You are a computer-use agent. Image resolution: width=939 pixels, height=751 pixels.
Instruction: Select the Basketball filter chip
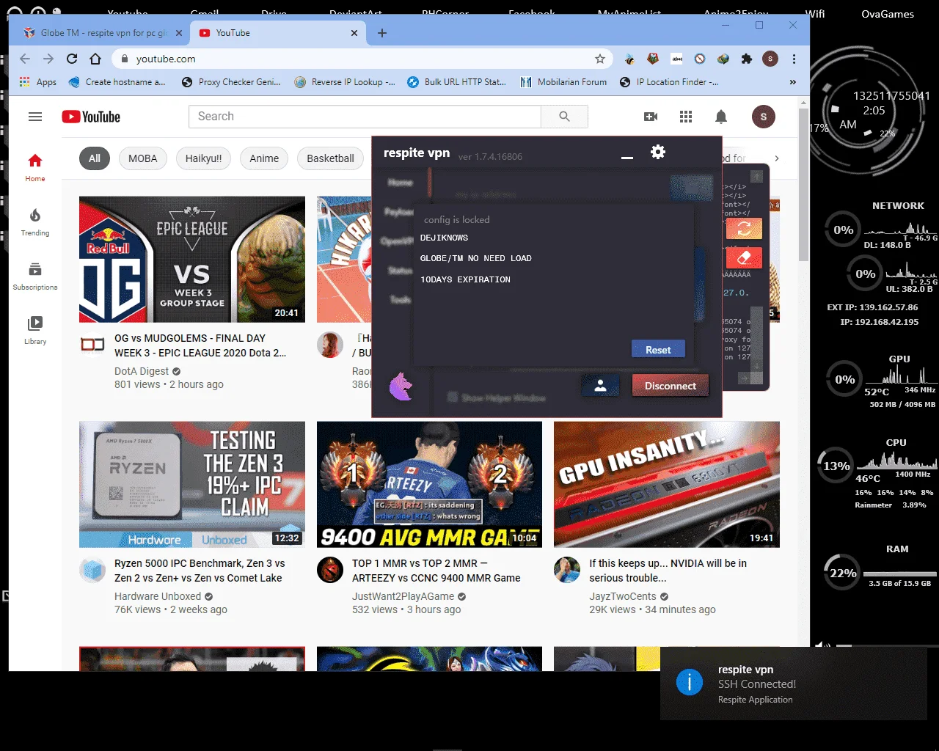(330, 158)
